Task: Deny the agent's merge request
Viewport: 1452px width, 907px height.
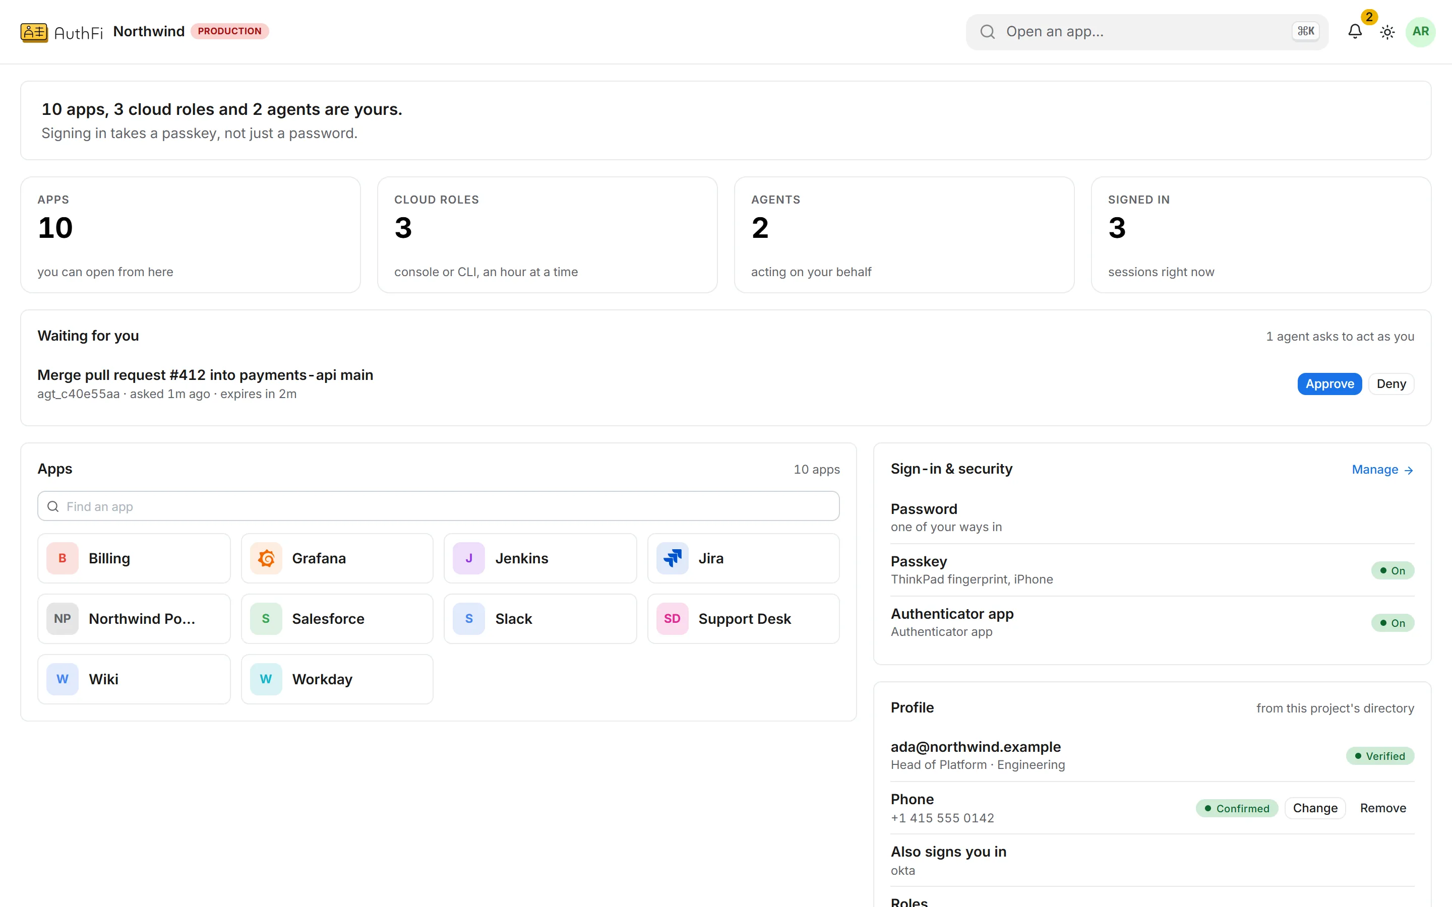Action: click(x=1391, y=384)
